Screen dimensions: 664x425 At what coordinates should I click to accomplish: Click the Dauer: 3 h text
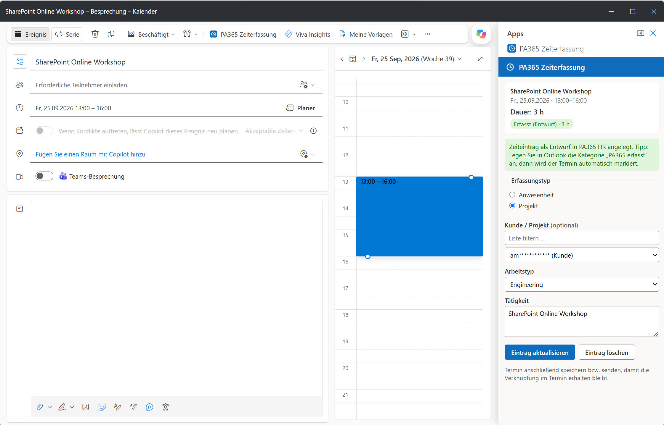(527, 112)
